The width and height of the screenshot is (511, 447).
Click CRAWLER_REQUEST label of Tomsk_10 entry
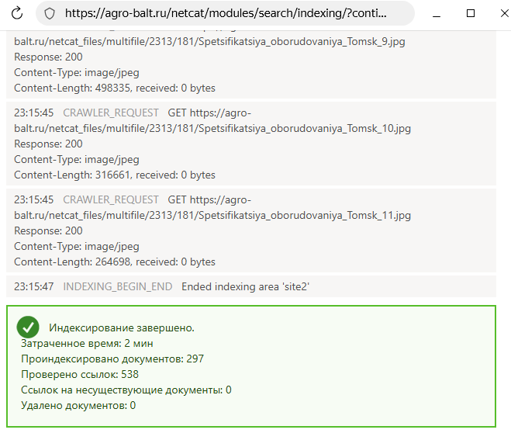(x=111, y=113)
